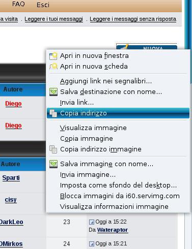Screen dimensions: 192x249
Task: Click the 'Oggi a 15:22' timestamp
Action: tap(111, 222)
